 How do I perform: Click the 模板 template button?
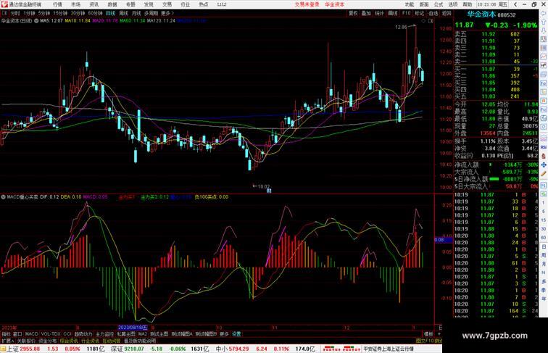[428, 334]
